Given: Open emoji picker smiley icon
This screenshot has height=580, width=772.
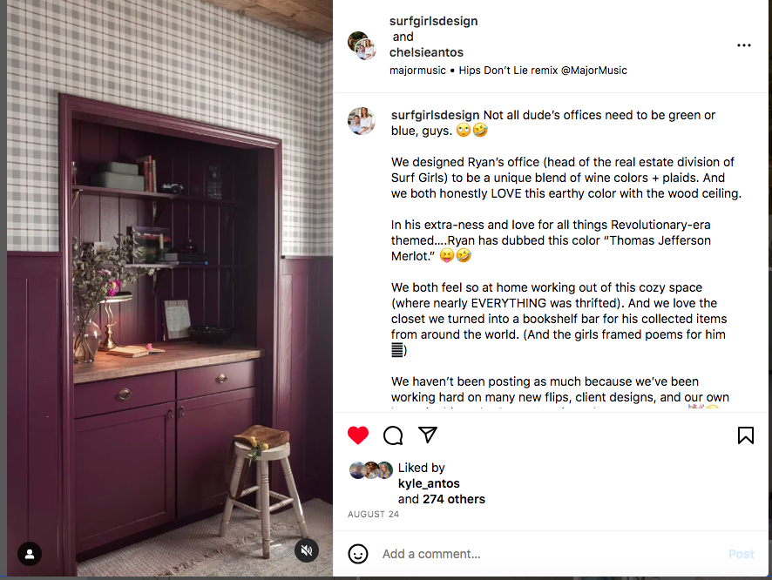Looking at the screenshot, I should tap(358, 554).
